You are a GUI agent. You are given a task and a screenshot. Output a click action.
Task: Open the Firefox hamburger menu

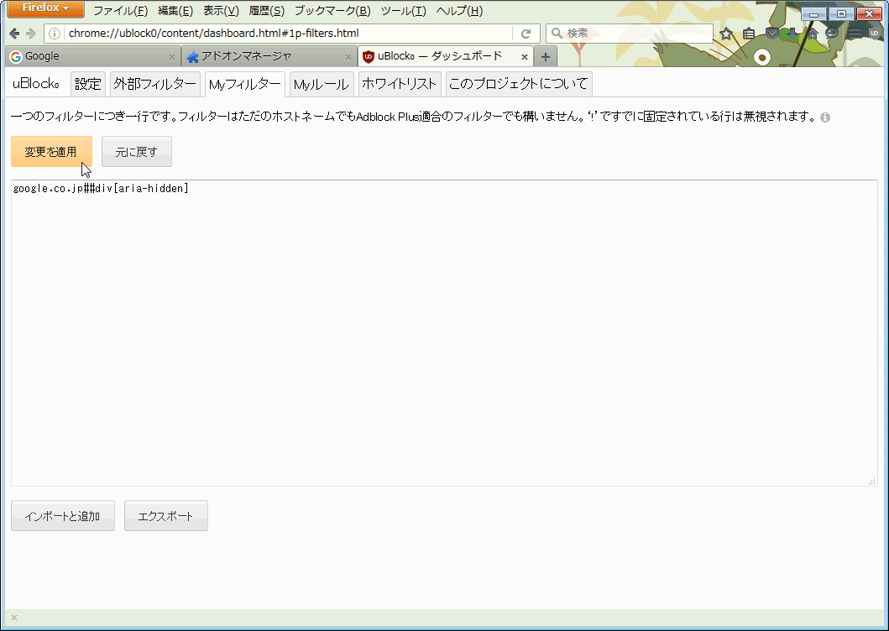click(855, 34)
